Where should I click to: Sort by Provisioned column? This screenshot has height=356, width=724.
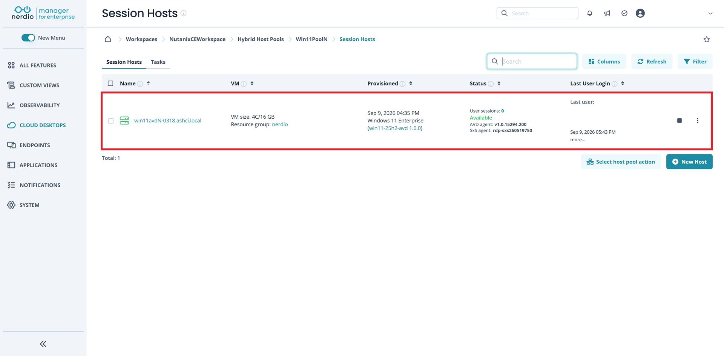(x=411, y=83)
